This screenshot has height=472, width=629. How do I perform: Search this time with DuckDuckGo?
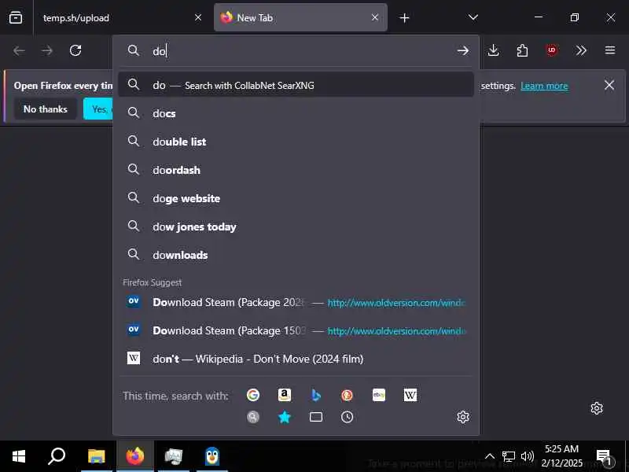[x=347, y=395]
